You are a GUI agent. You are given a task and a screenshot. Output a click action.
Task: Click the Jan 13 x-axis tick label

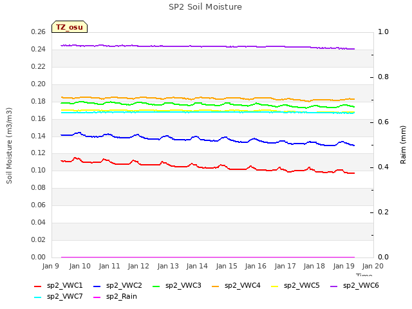[168, 266]
